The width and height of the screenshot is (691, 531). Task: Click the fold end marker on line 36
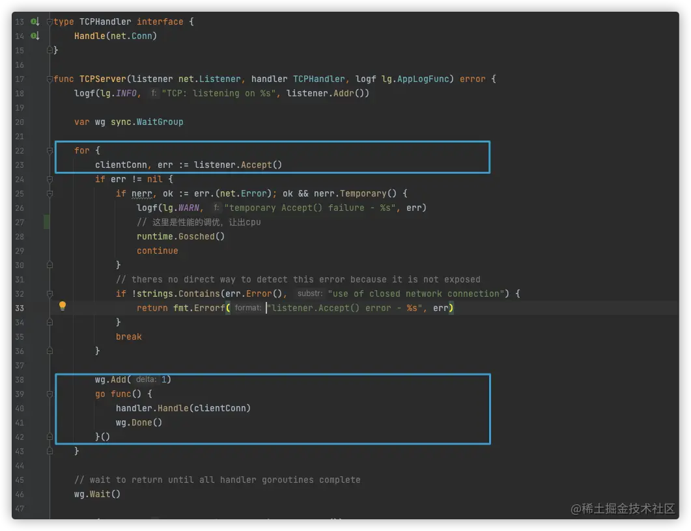tap(49, 351)
